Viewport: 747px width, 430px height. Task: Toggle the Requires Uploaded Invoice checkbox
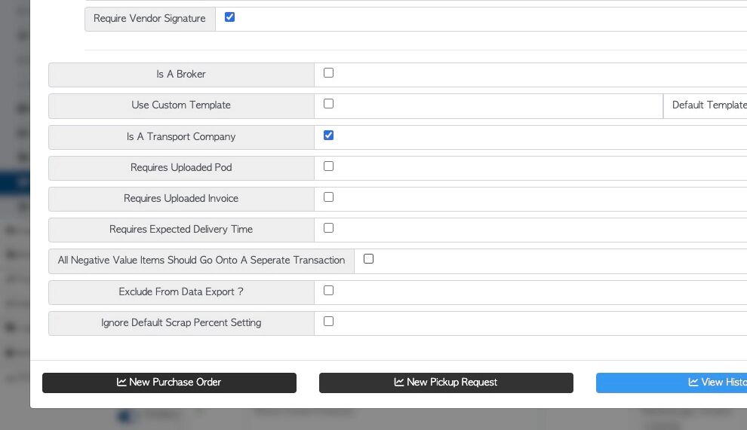point(328,197)
